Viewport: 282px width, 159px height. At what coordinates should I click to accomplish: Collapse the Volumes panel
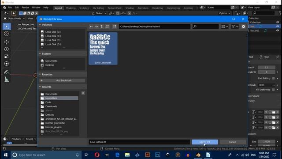[x=40, y=25]
